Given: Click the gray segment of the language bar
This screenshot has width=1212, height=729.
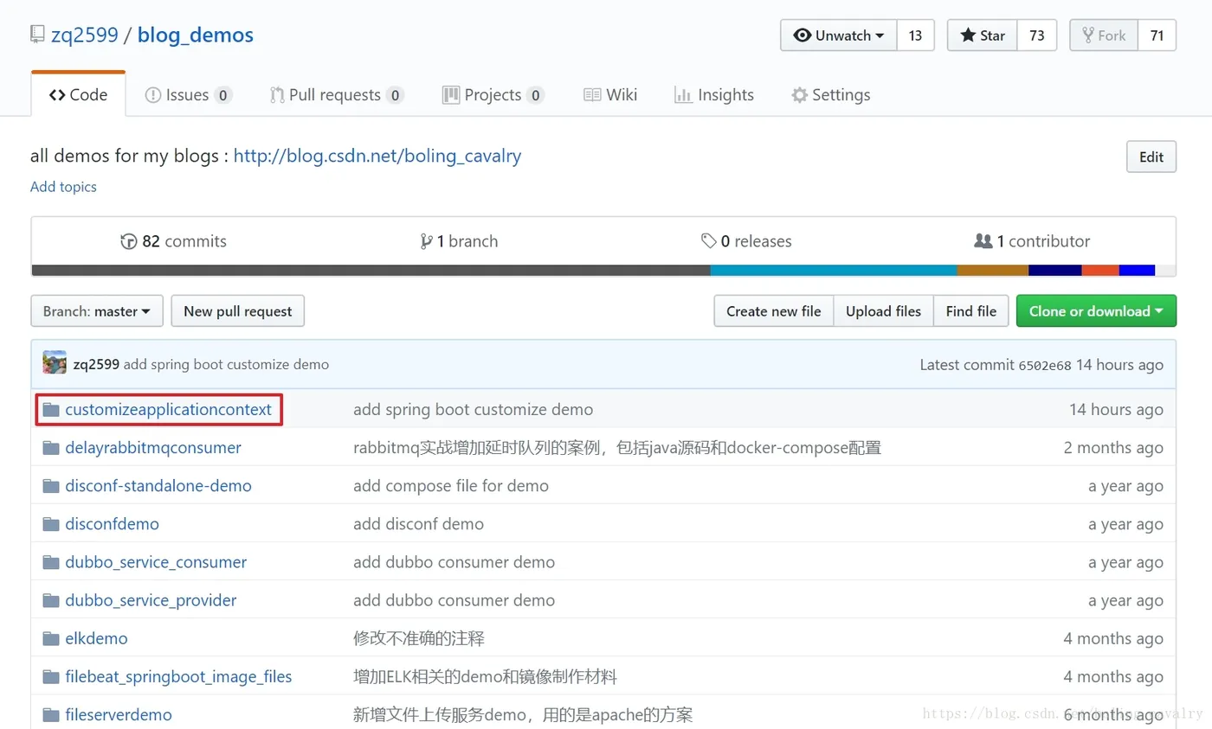Looking at the screenshot, I should (371, 270).
